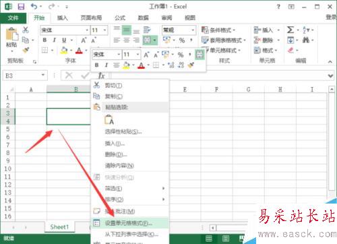
Task: Click the ribbon percent style button
Action: [x=182, y=40]
